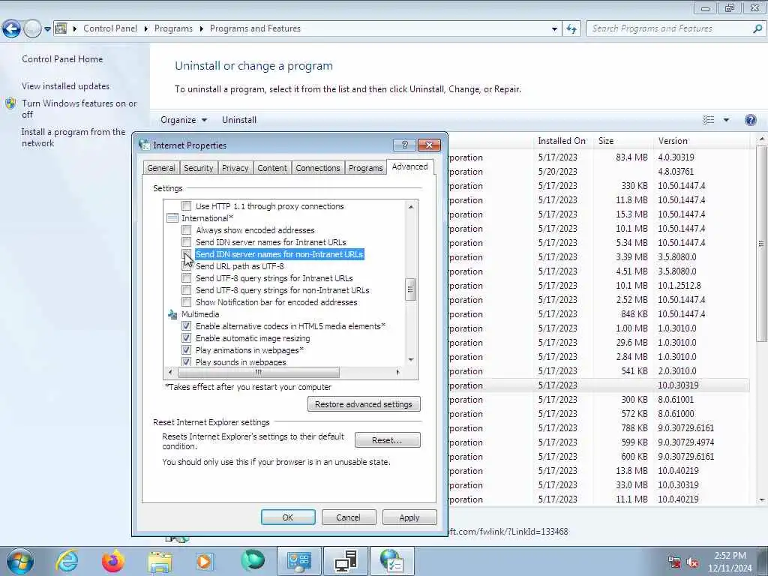The height and width of the screenshot is (576, 768).
Task: Open recent pages dropdown beside Forward
Action: [47, 29]
